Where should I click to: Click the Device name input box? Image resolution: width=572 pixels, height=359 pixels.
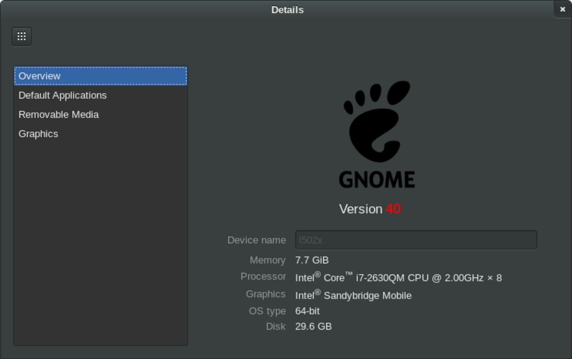[x=416, y=240]
